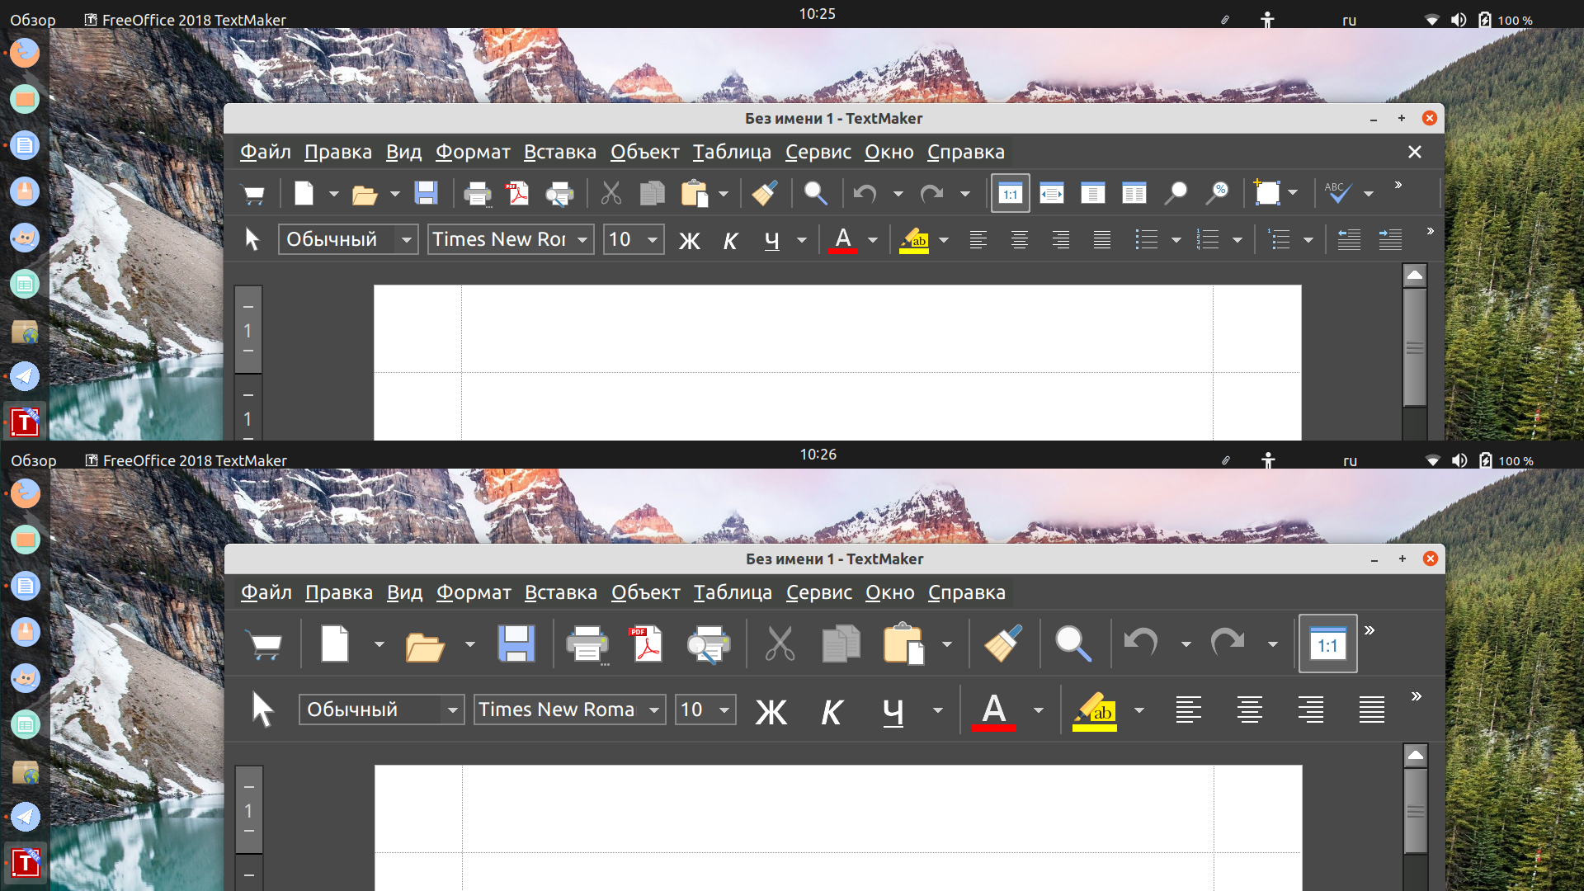Toggle the numbered list button
This screenshot has height=891, width=1584.
[1208, 240]
